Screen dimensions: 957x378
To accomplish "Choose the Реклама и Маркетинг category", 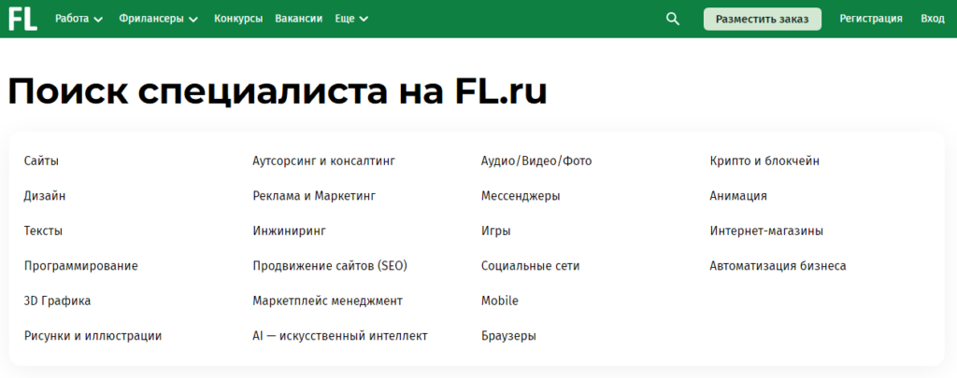I will (314, 196).
